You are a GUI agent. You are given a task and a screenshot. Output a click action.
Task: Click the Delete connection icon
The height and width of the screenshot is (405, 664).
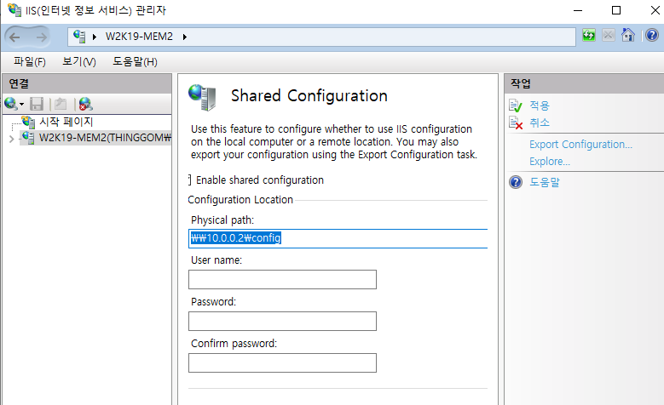tap(85, 104)
